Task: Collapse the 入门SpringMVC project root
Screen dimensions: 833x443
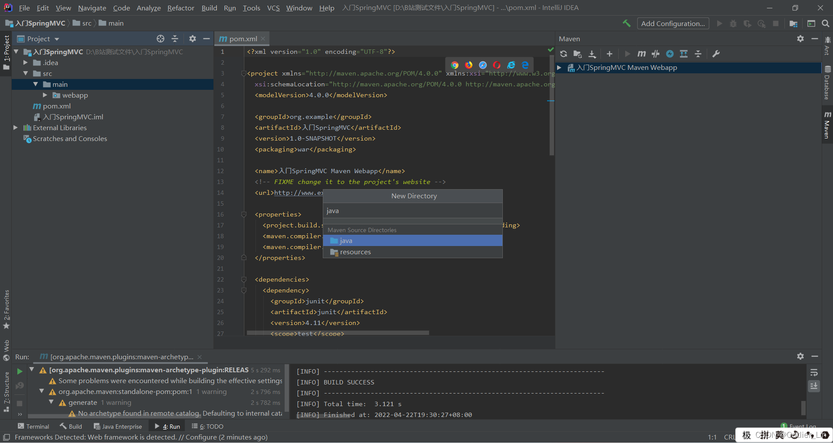Action: [16, 52]
